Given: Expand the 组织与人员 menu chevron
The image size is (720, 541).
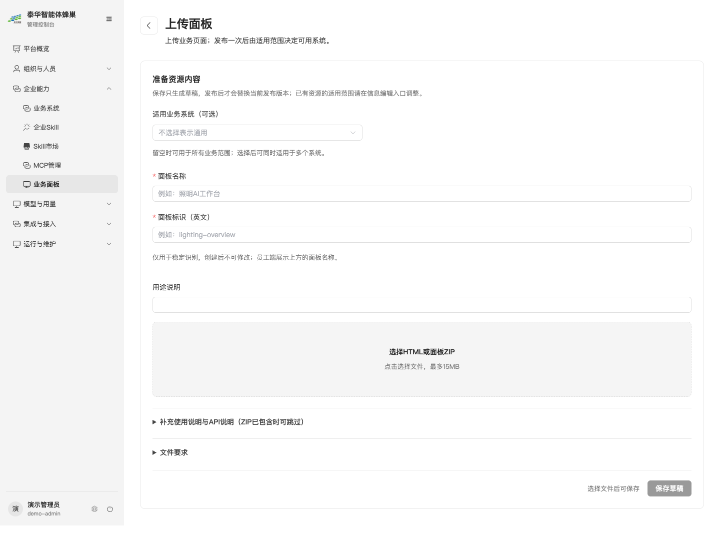Looking at the screenshot, I should tap(109, 69).
